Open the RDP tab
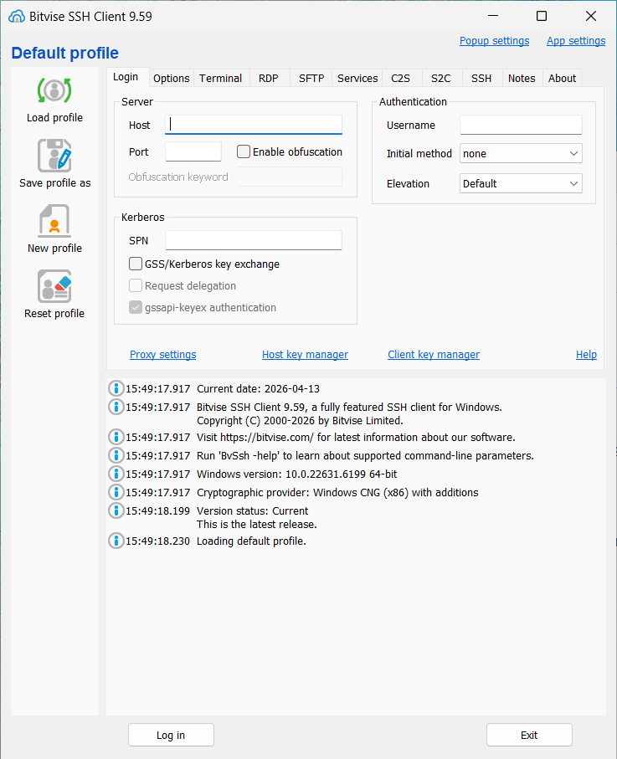Screen dimensions: 617x759 268,79
